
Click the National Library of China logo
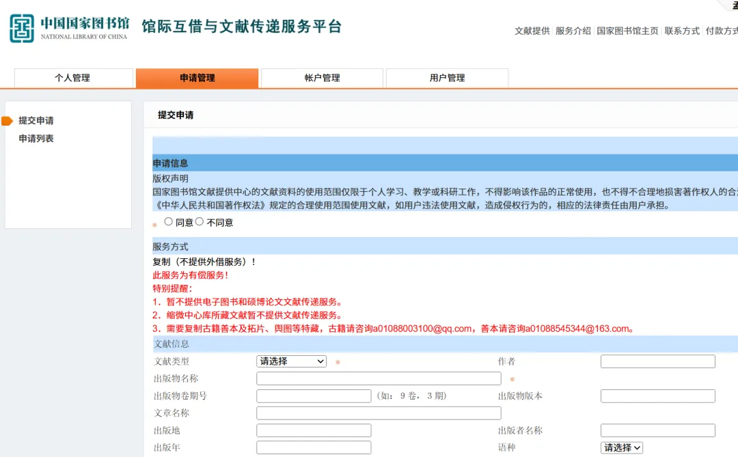[x=69, y=28]
